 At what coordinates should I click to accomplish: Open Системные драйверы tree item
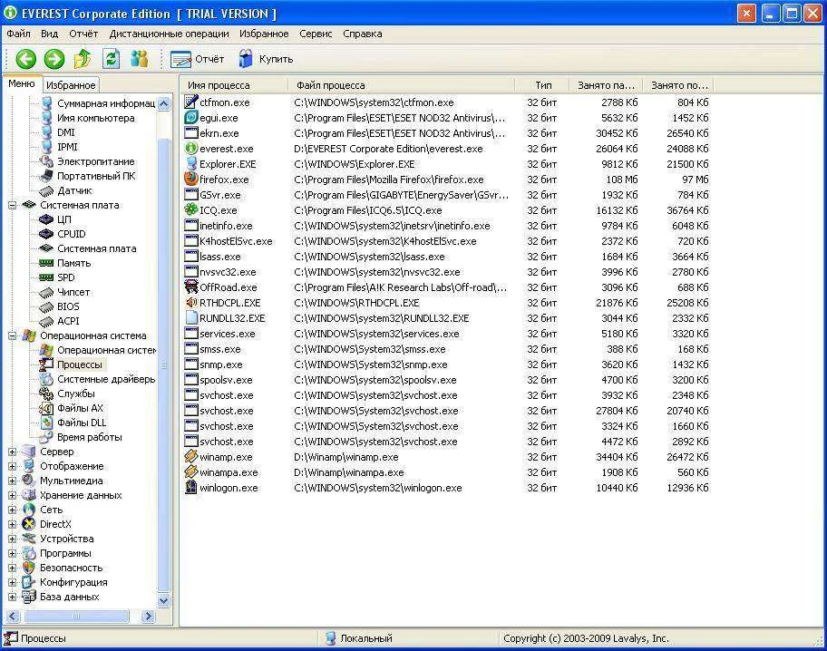106,379
